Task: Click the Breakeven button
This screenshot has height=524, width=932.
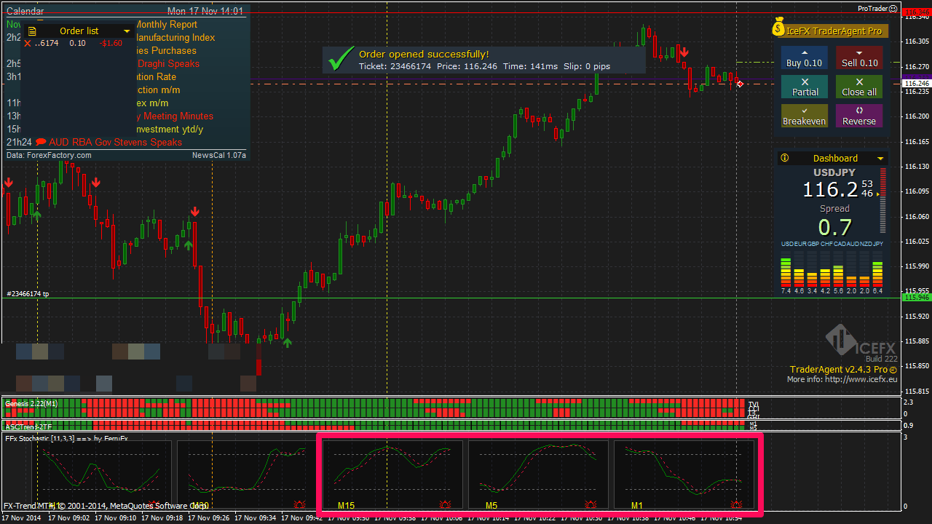Action: coord(804,116)
